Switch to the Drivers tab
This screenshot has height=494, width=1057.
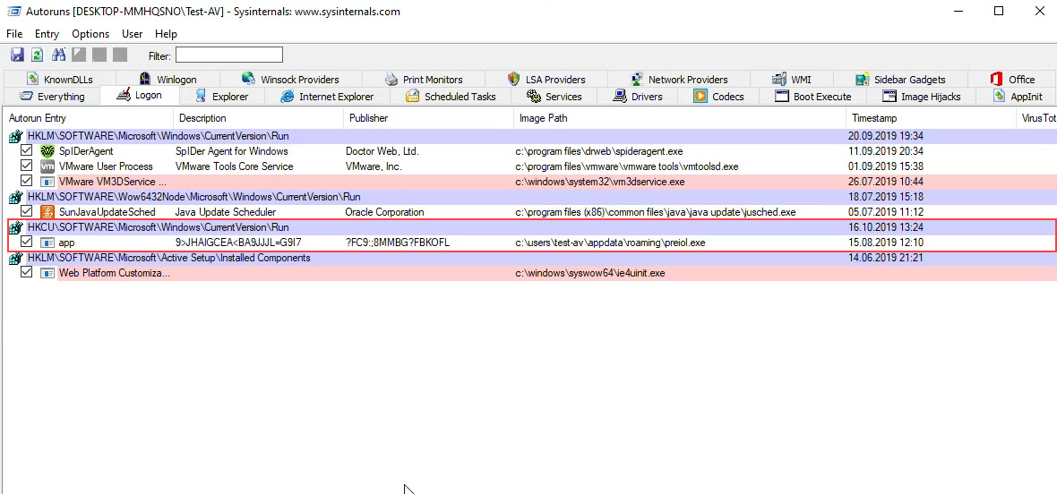[638, 97]
